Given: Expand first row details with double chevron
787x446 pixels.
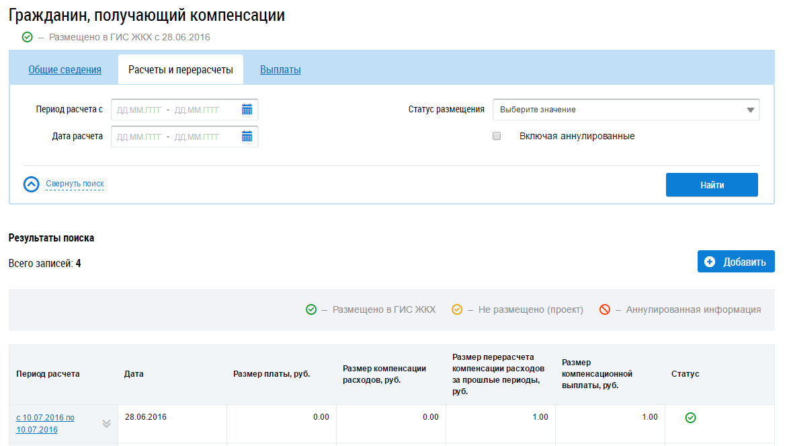Looking at the screenshot, I should click(106, 424).
